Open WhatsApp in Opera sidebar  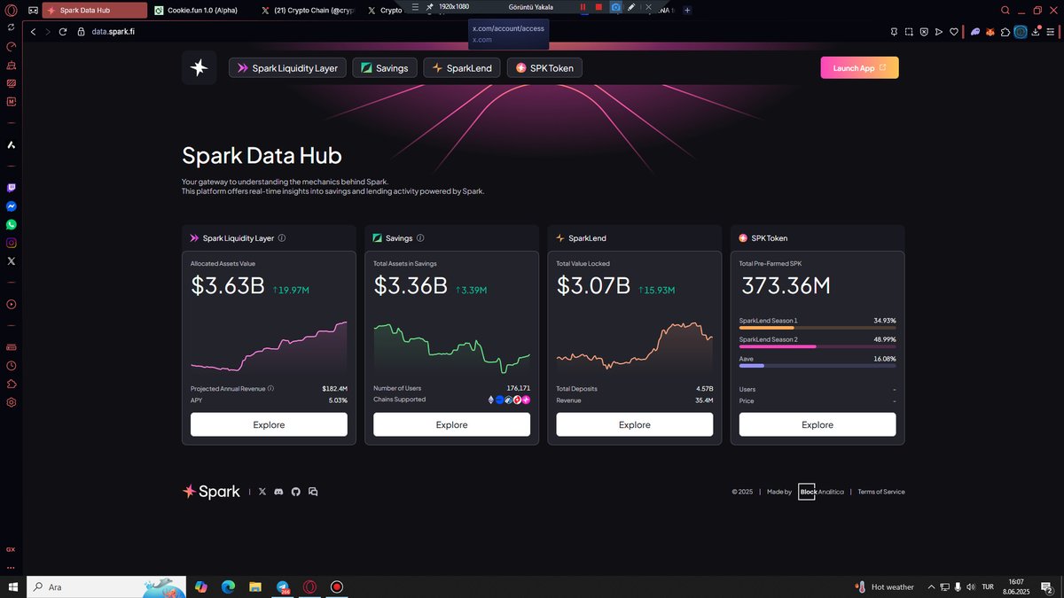click(11, 225)
